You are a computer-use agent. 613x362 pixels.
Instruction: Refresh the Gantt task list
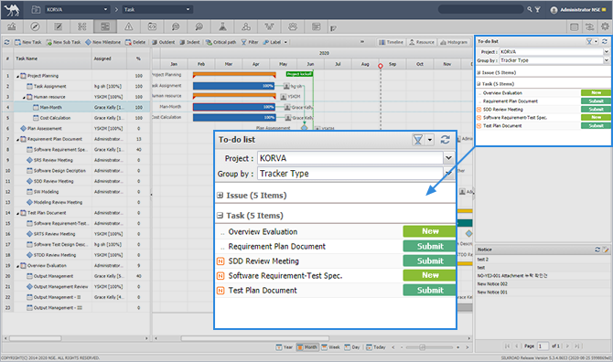[x=6, y=42]
